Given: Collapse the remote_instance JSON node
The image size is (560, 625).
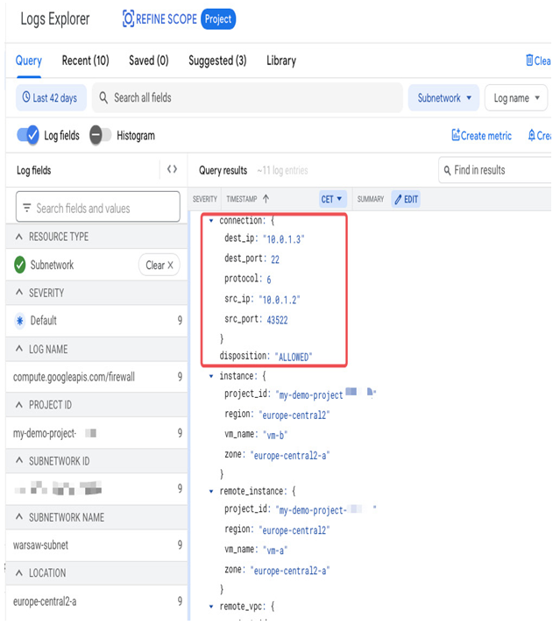Looking at the screenshot, I should (211, 491).
